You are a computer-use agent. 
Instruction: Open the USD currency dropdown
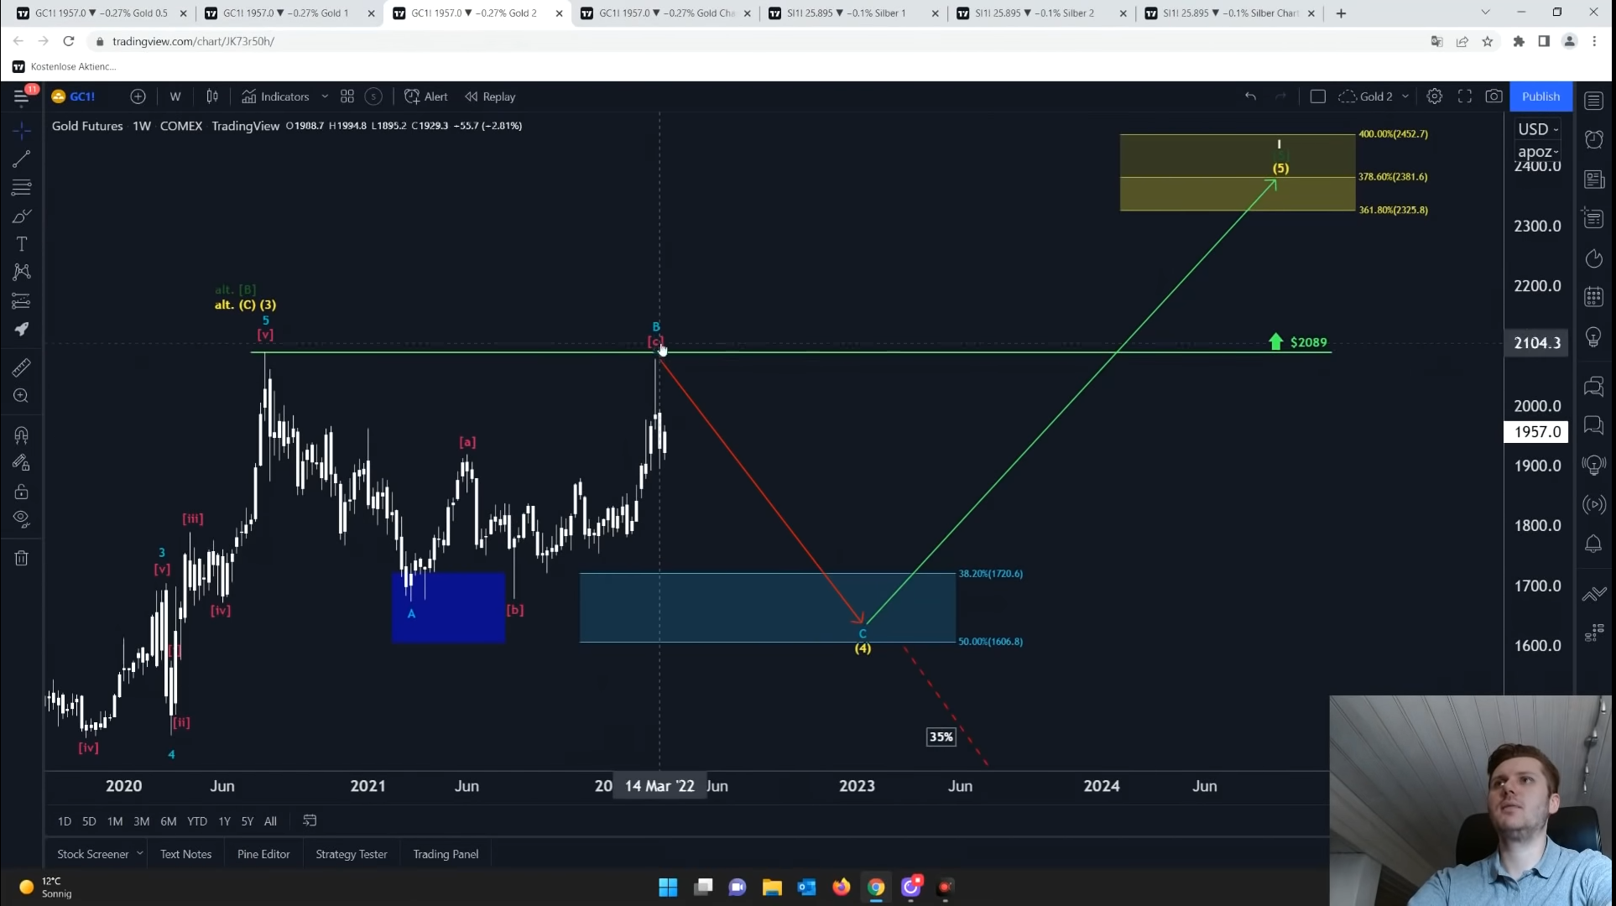pyautogui.click(x=1537, y=129)
